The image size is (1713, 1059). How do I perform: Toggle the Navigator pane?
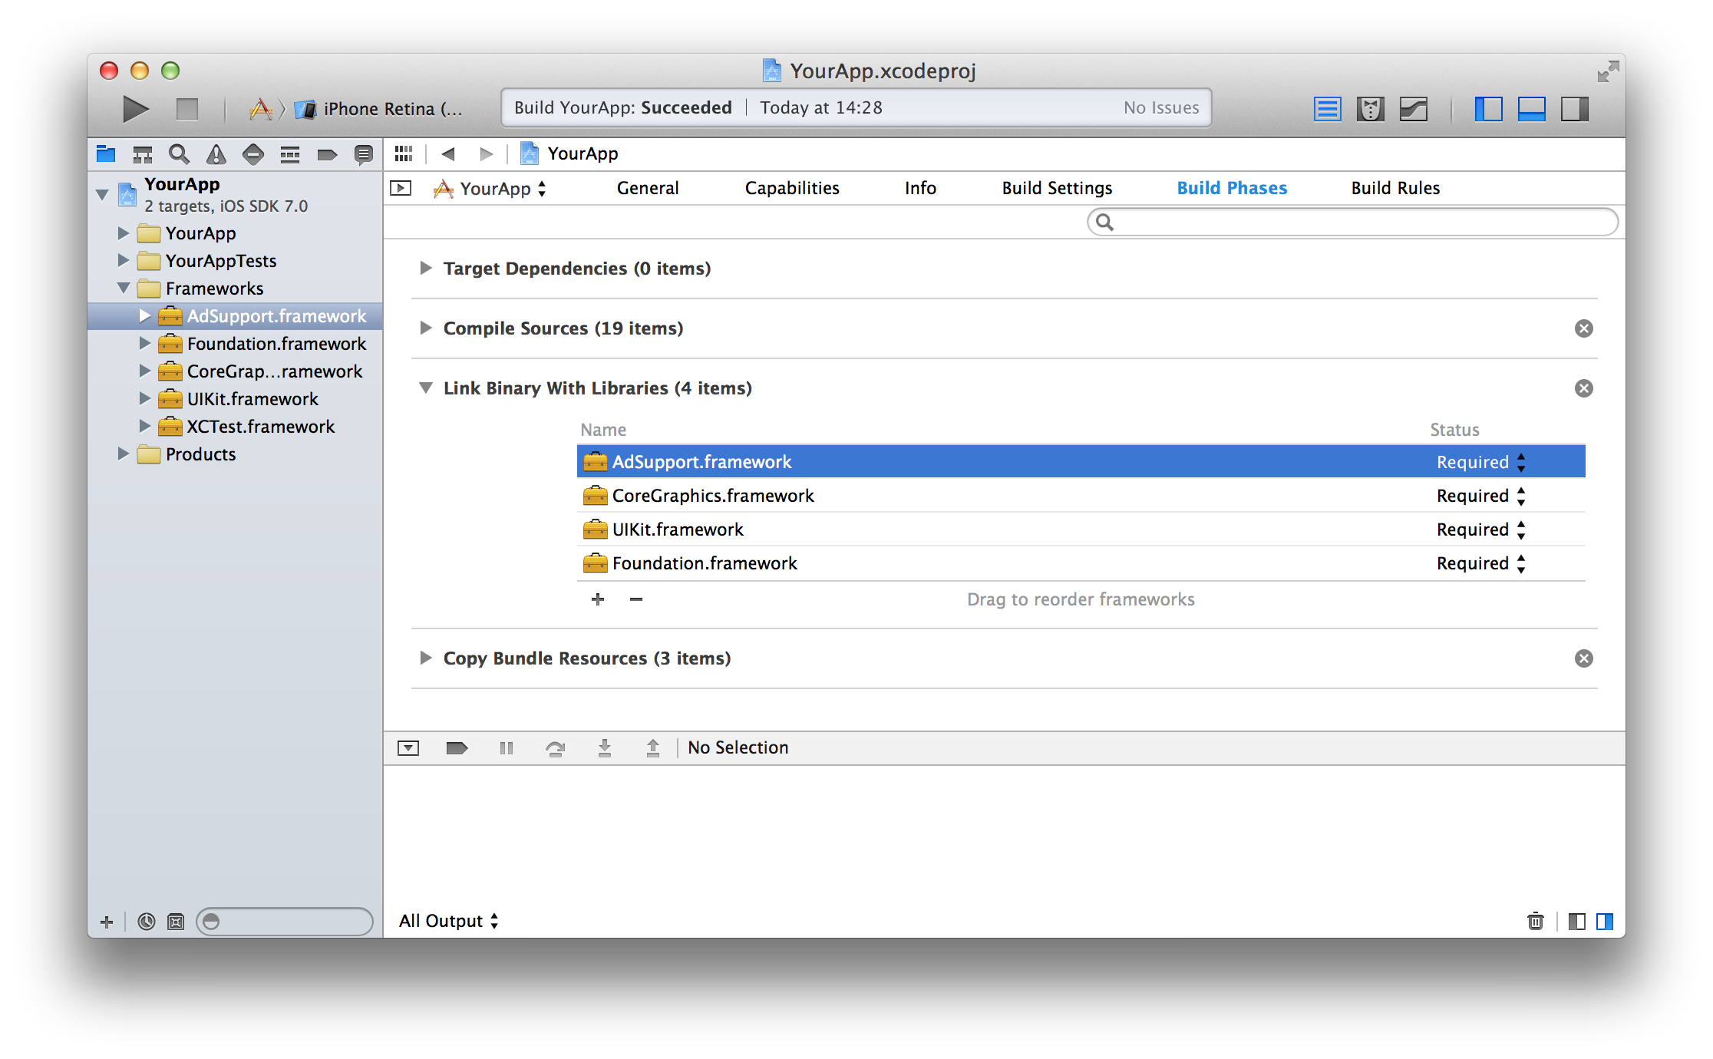click(1488, 109)
